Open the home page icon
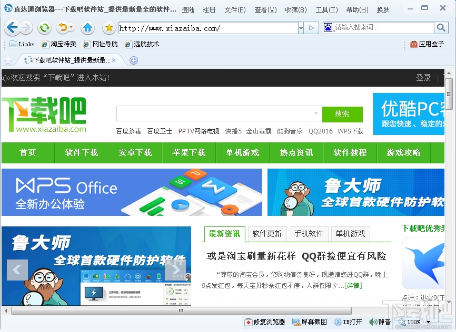Screen dimensions: 456x332 click(x=87, y=28)
